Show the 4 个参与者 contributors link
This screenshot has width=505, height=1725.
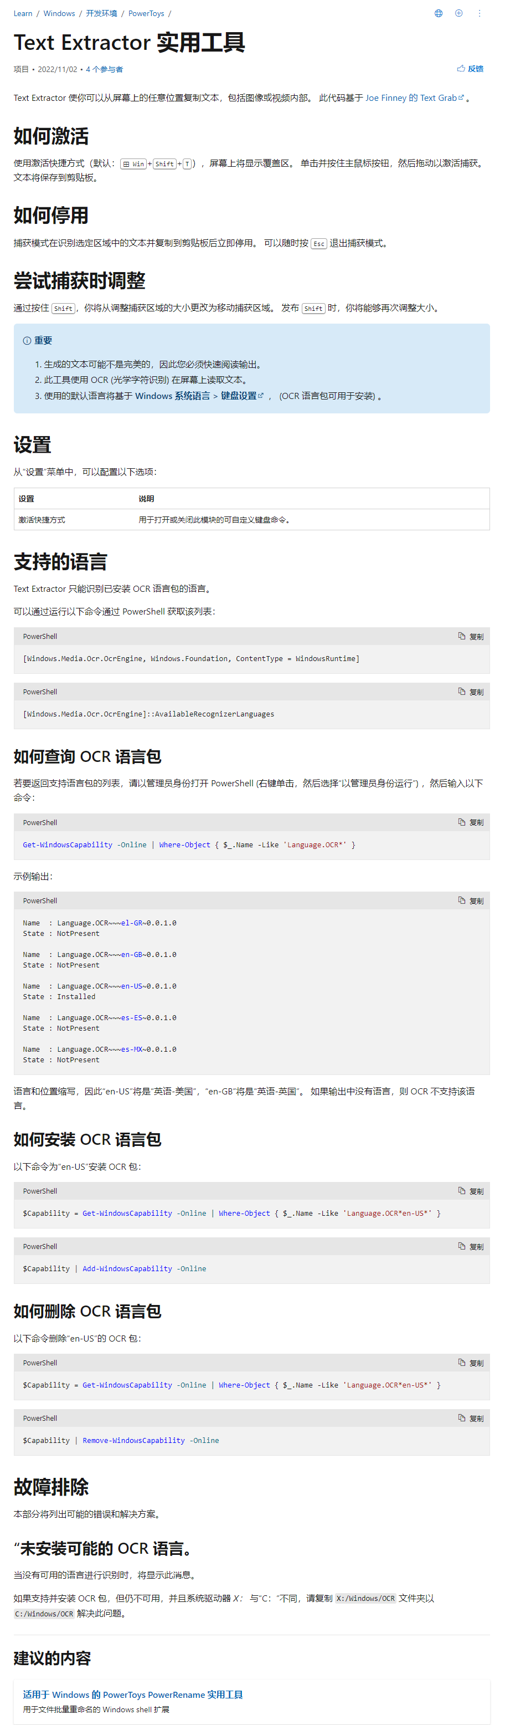click(x=104, y=70)
